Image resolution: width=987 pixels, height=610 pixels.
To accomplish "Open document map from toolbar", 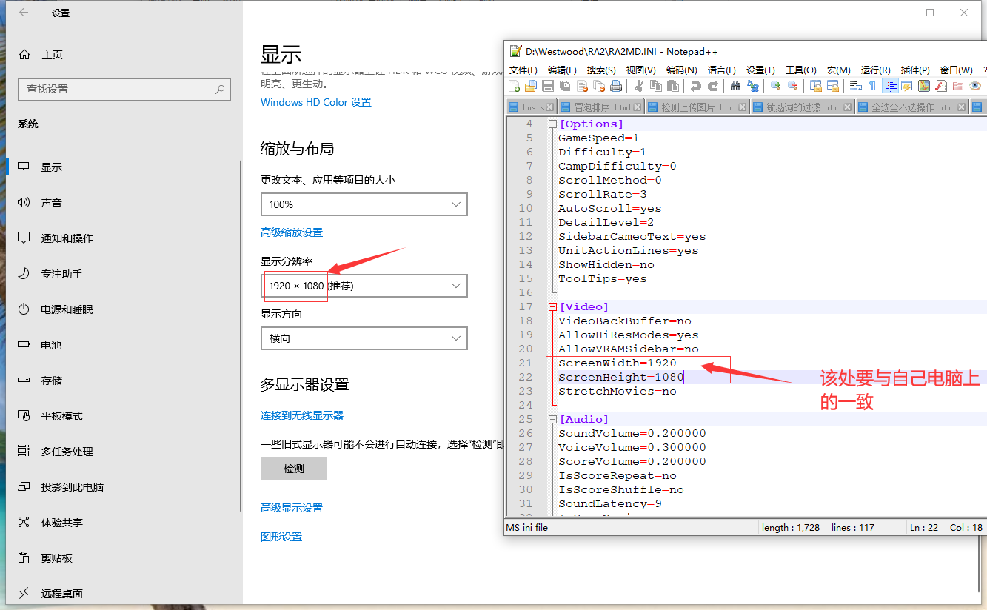I will click(923, 86).
